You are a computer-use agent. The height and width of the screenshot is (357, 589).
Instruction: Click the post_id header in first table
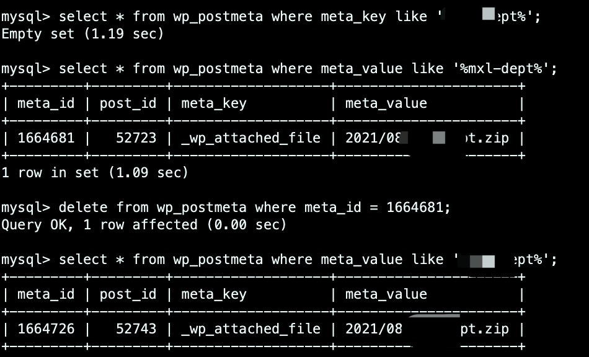pos(128,104)
